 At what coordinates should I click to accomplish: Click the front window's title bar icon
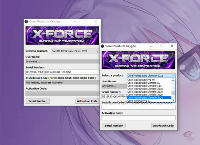tap(102, 46)
